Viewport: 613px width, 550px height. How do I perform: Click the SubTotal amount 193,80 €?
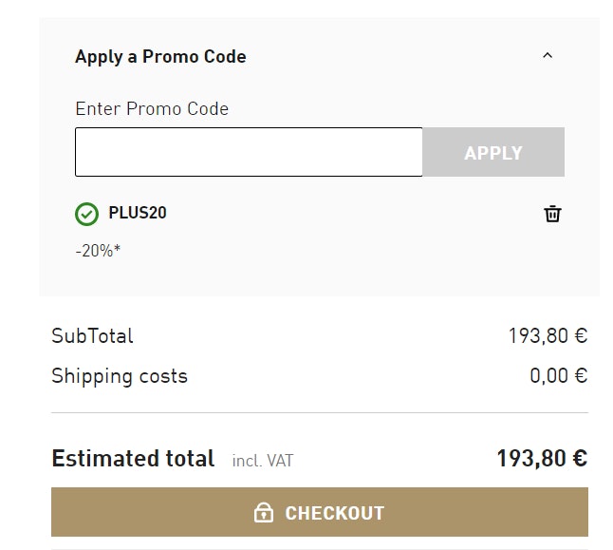point(548,335)
